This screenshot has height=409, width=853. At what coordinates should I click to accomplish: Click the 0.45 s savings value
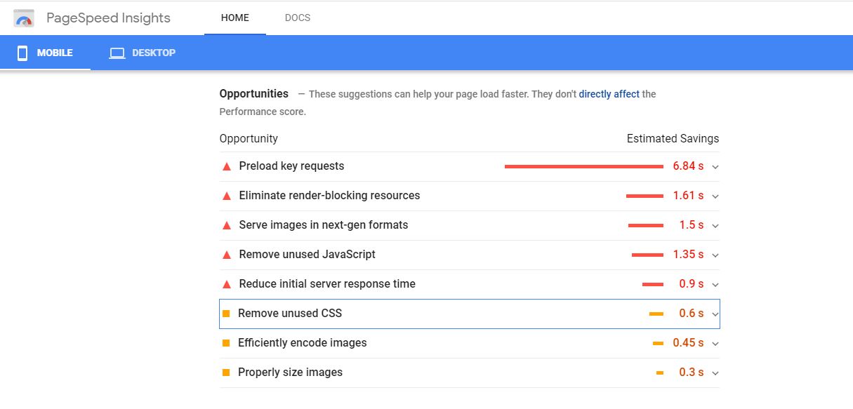coord(688,343)
